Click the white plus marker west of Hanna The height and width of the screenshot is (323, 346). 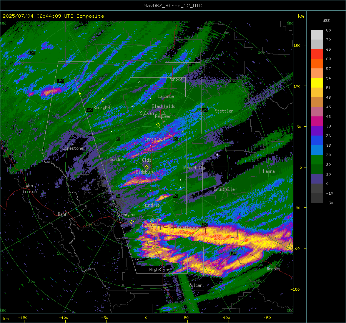(217, 154)
